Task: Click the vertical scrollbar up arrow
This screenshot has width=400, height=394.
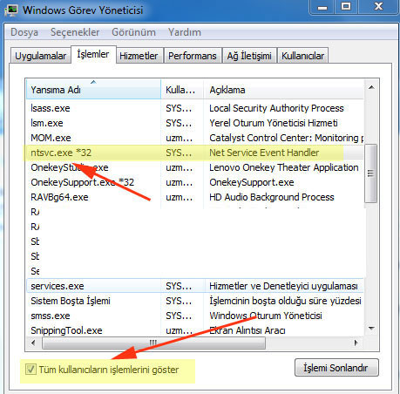Action: click(x=371, y=87)
